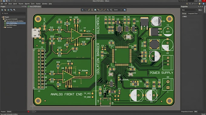Screen dimensions: 206x115
Task: Close the Properties panel with its x icon
Action: pos(202,7)
